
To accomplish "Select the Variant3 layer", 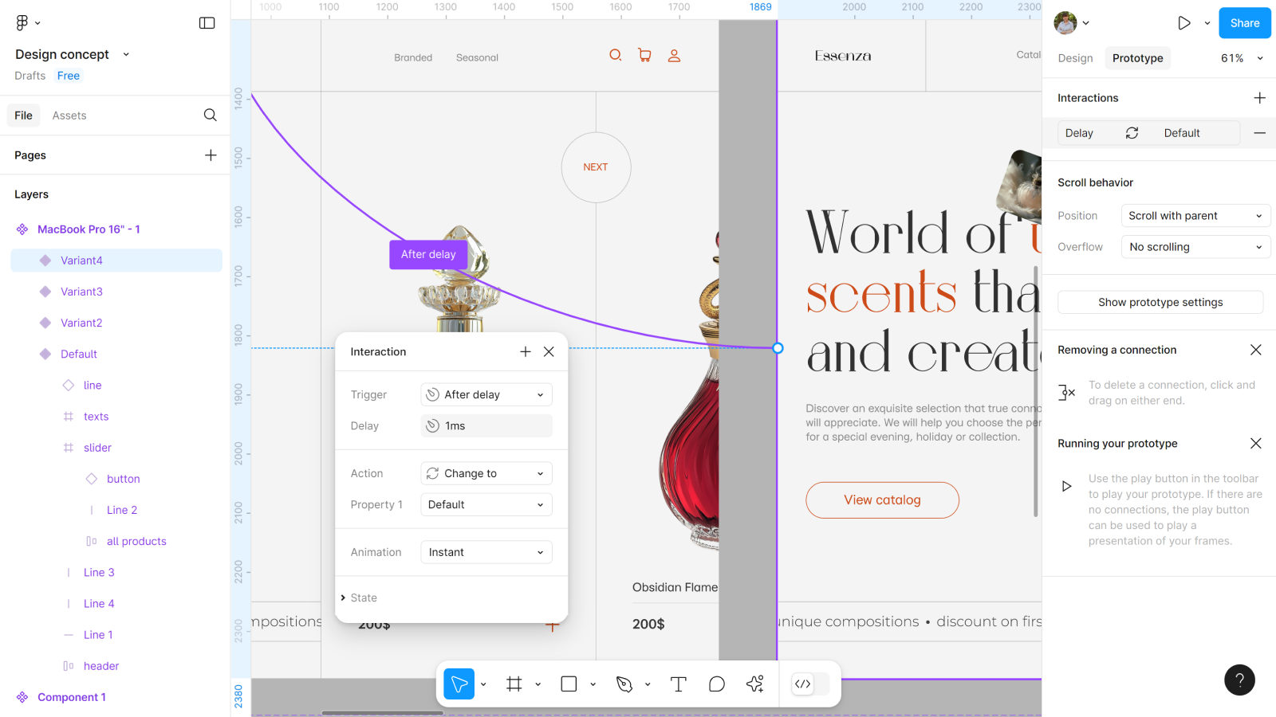I will point(81,292).
